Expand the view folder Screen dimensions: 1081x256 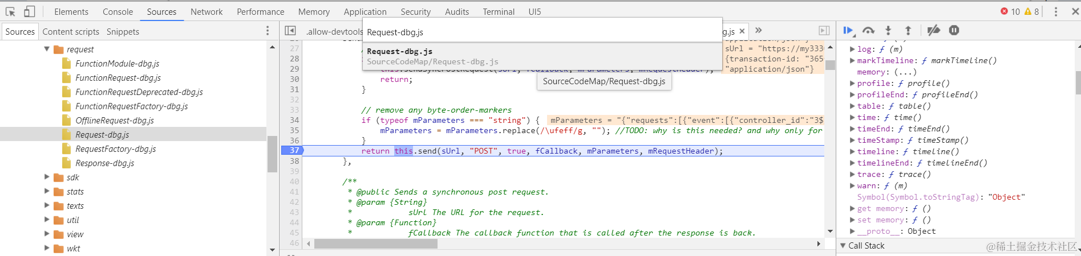click(47, 234)
